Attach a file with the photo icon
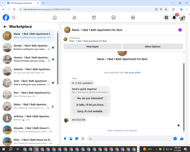The image size is (190, 152). click(x=71, y=139)
